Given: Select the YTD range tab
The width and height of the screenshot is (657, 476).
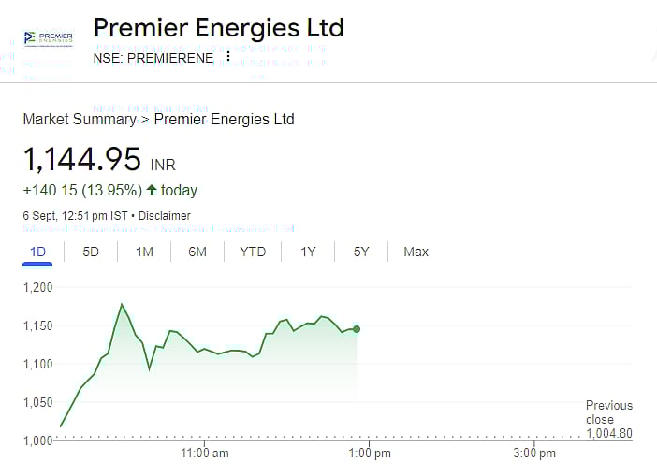Looking at the screenshot, I should [x=253, y=252].
